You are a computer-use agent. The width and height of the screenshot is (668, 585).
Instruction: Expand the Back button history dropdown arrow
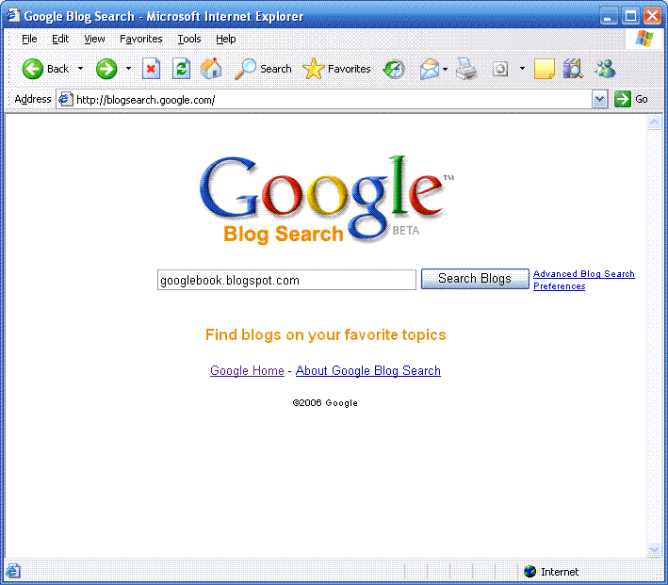80,69
